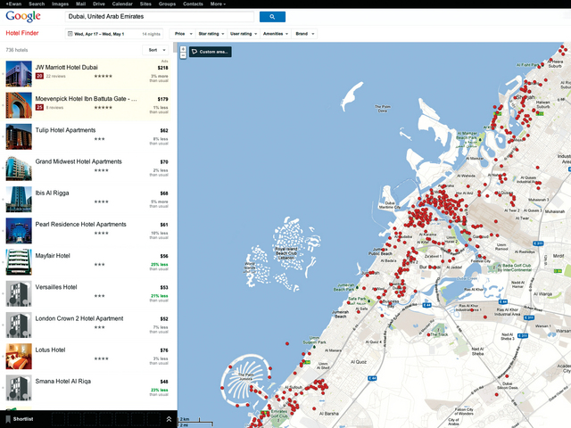
Task: Click the Moevenpick hotel thumbnail
Action: tap(19, 105)
